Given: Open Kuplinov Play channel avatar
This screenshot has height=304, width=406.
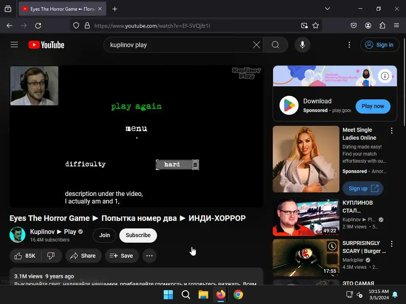Looking at the screenshot, I should click(x=17, y=235).
